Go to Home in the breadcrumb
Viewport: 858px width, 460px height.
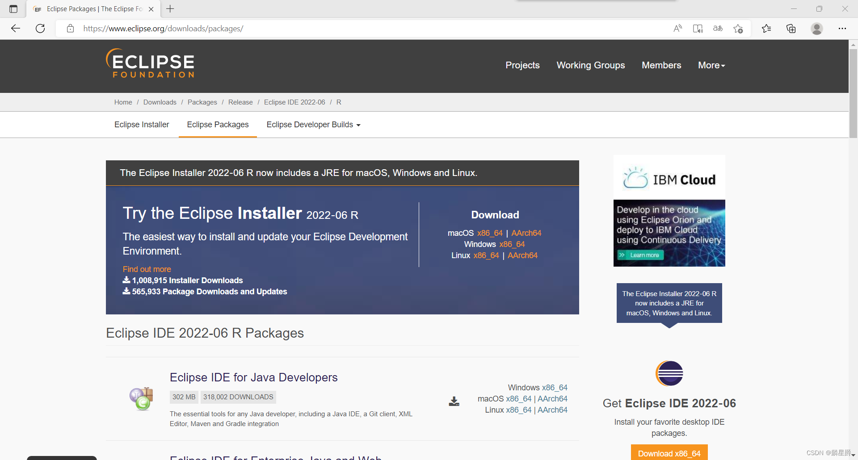point(123,102)
